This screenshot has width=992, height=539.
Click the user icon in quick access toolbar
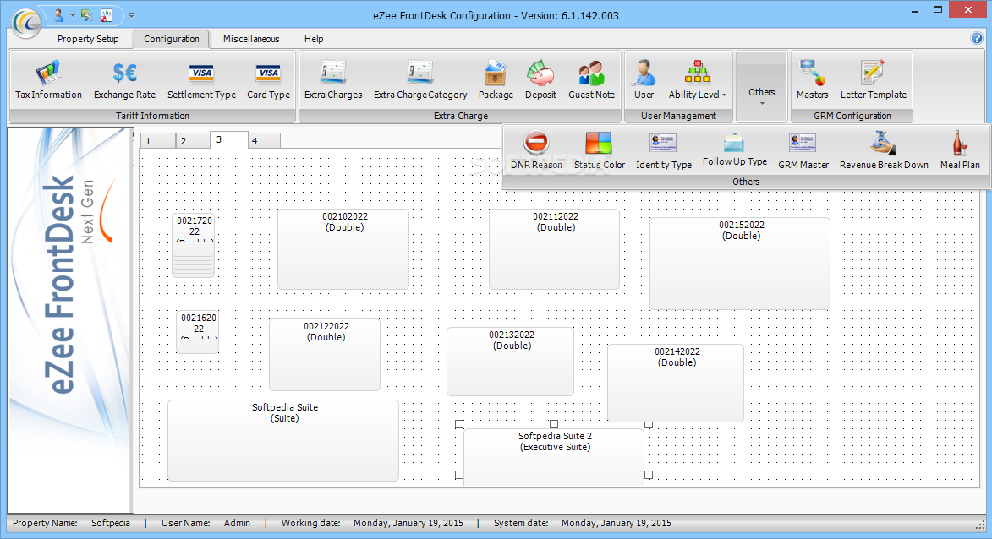(x=58, y=14)
